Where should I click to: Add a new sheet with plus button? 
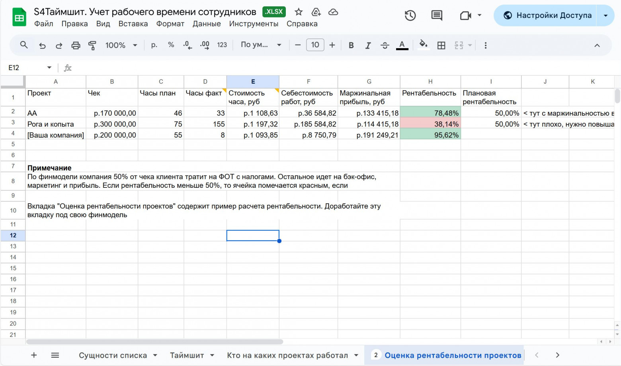click(x=34, y=355)
